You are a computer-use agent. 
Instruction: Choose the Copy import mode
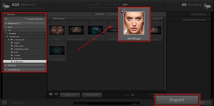click(x=107, y=5)
